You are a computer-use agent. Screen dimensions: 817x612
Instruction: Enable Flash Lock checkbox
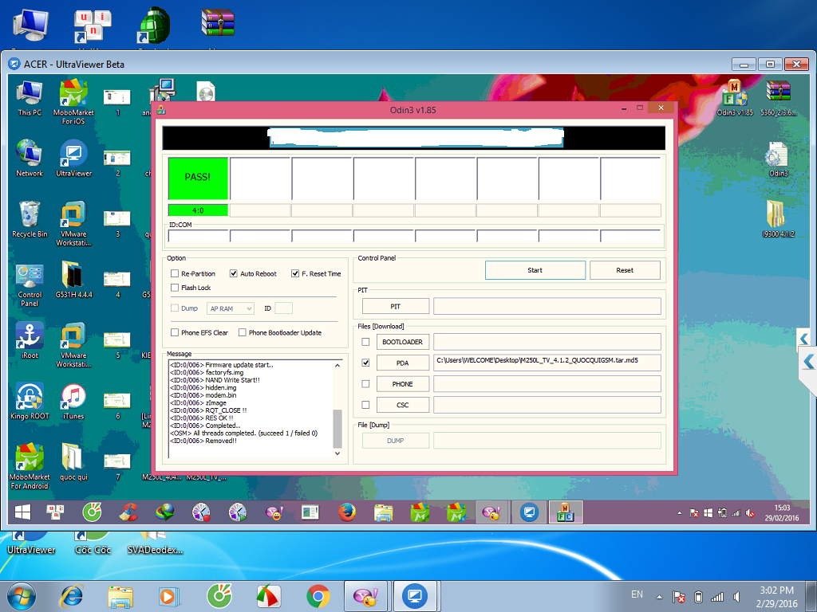[175, 287]
